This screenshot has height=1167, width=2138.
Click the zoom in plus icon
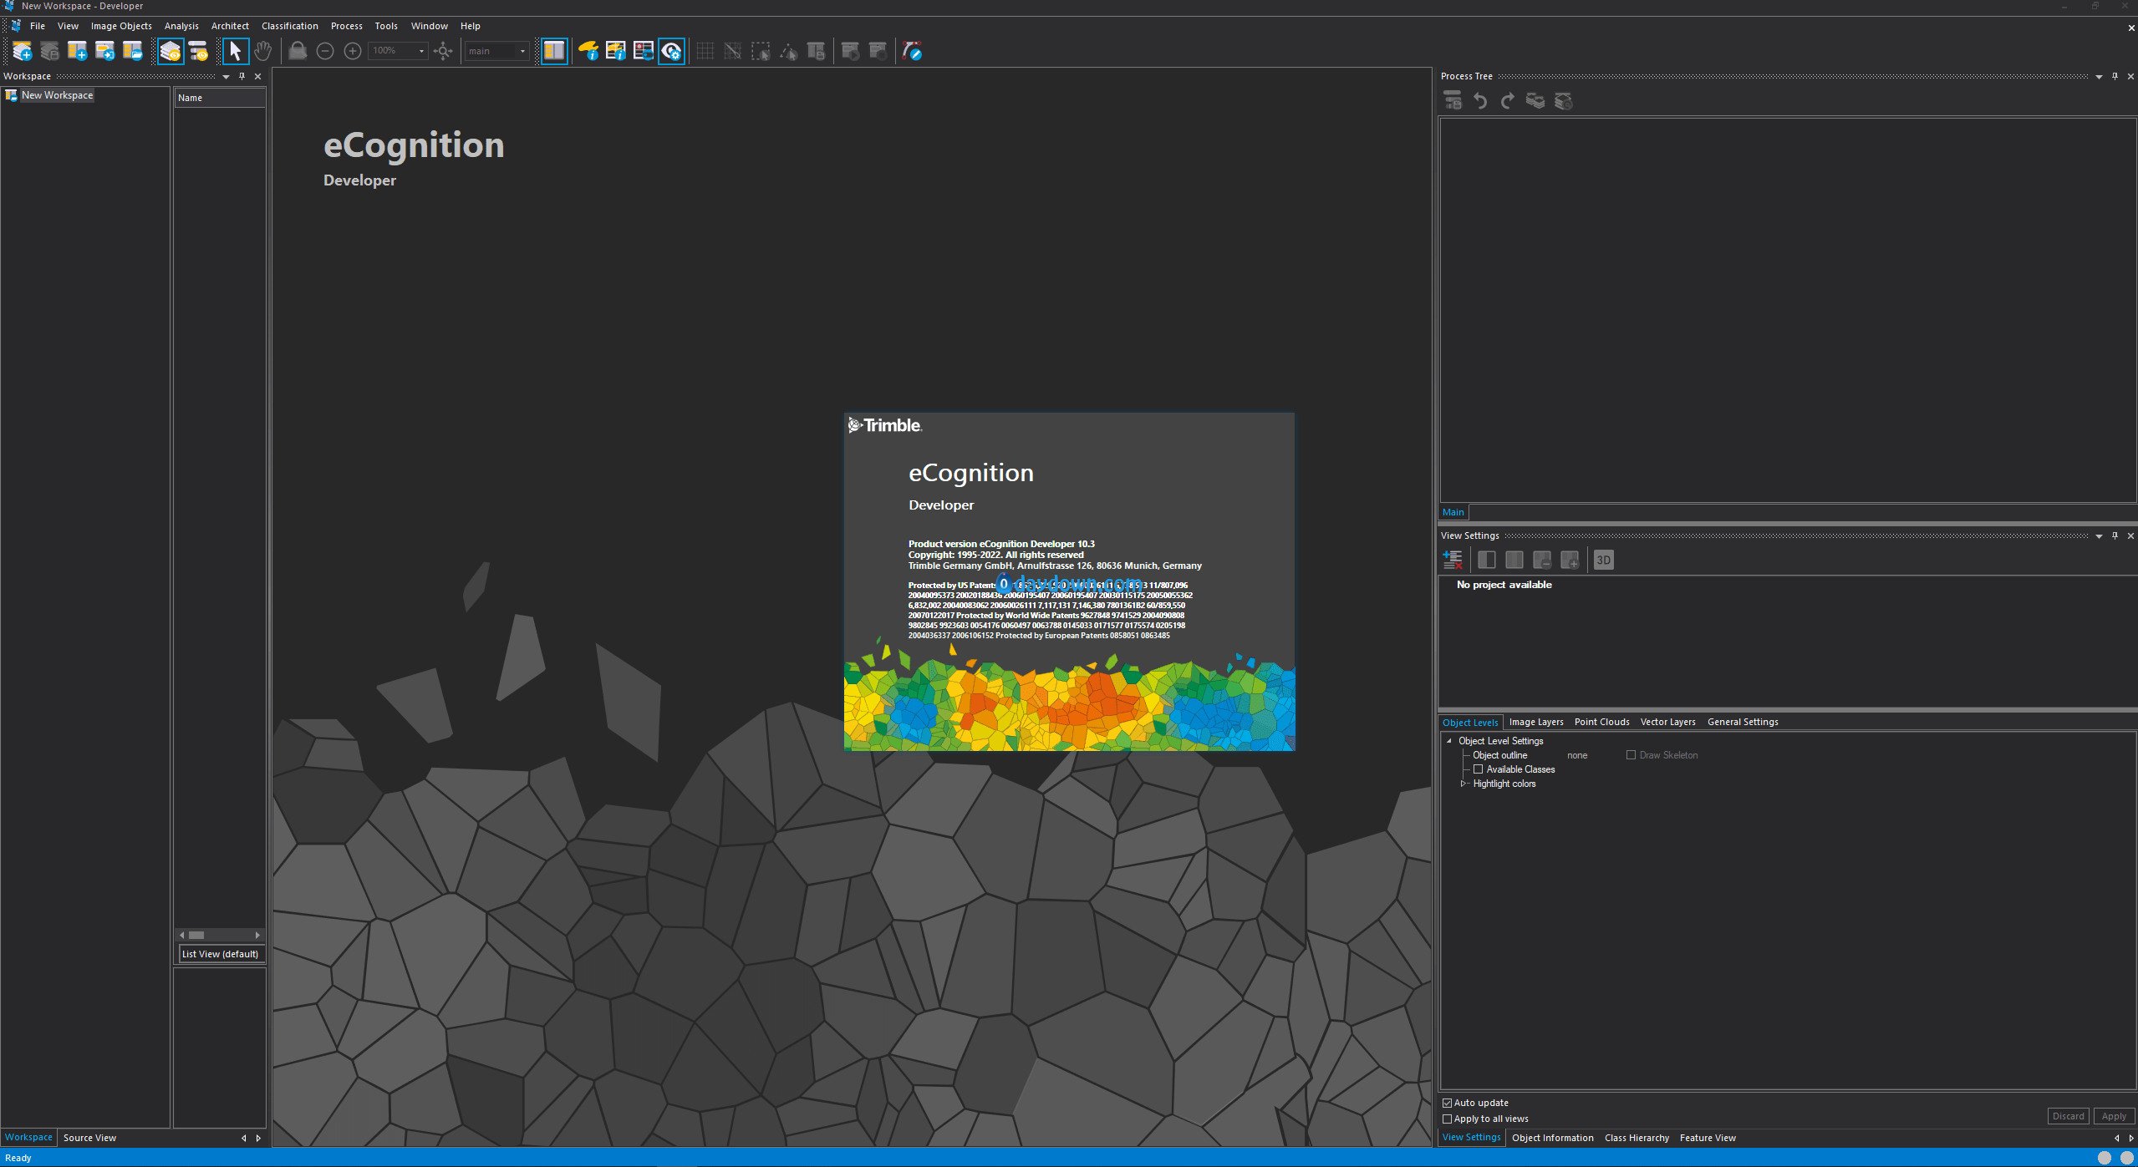pos(353,51)
